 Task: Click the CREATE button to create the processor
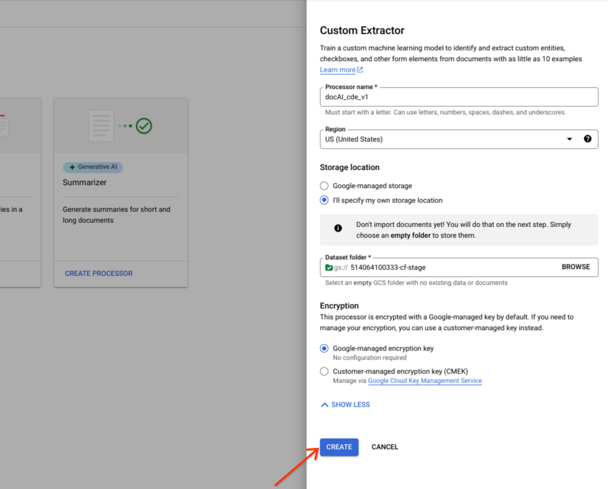tap(338, 447)
